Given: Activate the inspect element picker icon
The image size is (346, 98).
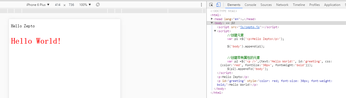Looking at the screenshot, I should pos(211,5).
